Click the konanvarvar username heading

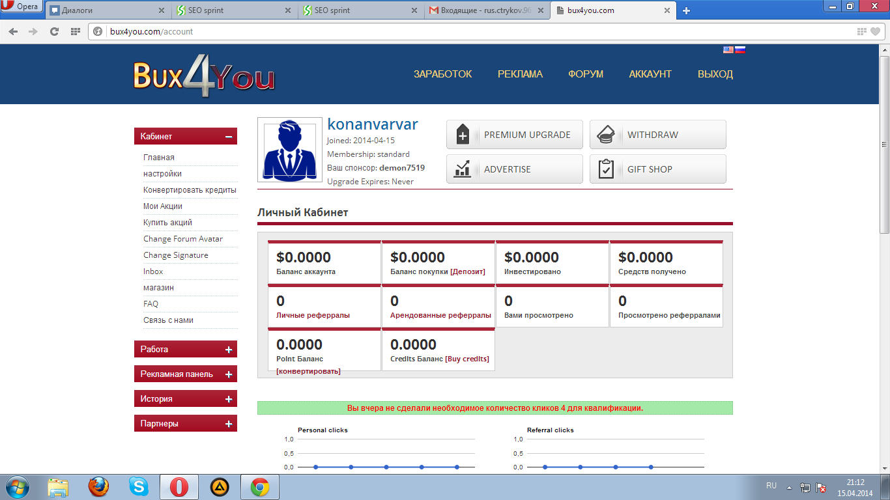[373, 124]
